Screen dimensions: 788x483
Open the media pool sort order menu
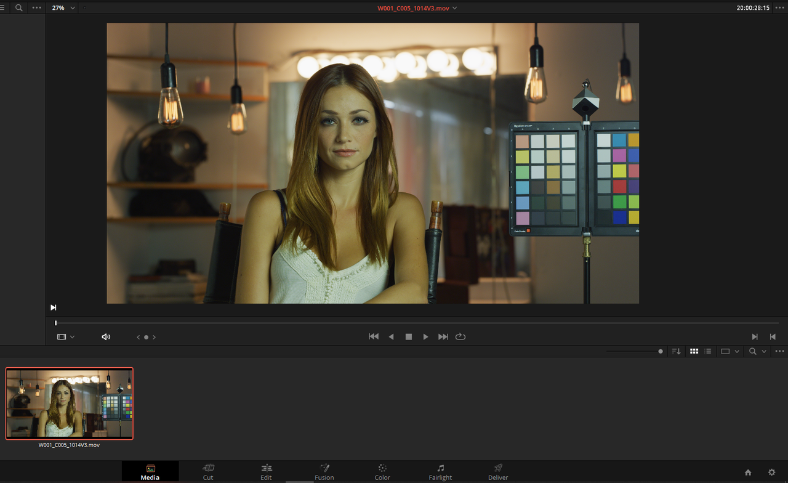pyautogui.click(x=677, y=351)
